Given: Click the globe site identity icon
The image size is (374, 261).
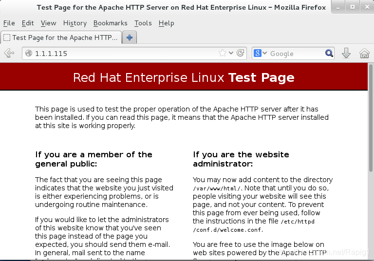Looking at the screenshot, I should pos(29,53).
